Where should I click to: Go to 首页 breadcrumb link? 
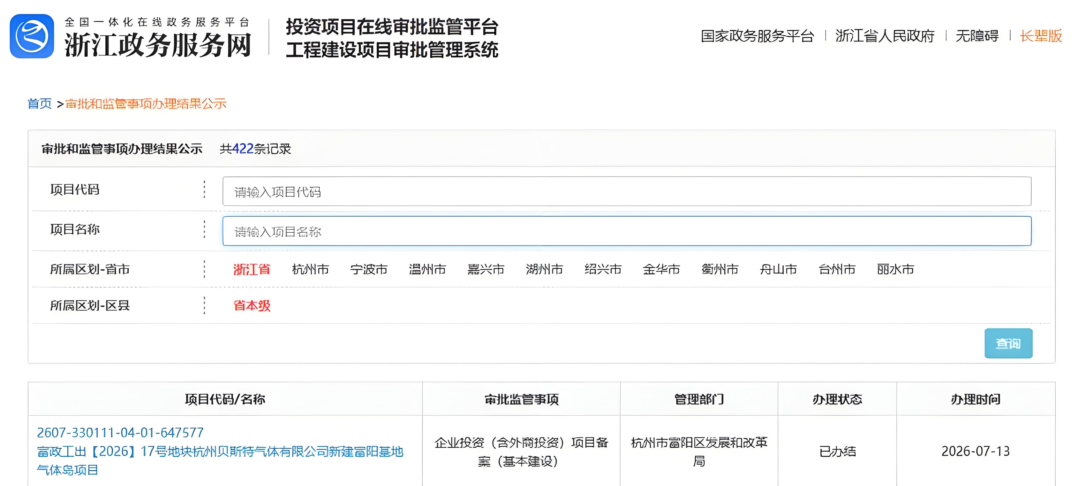(39, 103)
